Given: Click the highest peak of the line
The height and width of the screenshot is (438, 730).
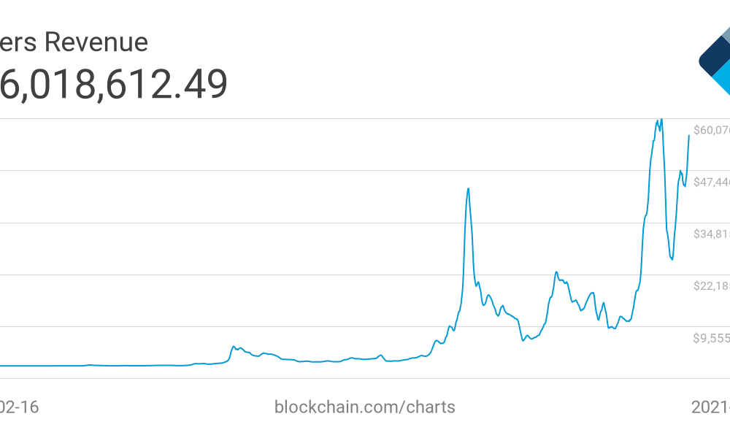Looking at the screenshot, I should (x=661, y=120).
